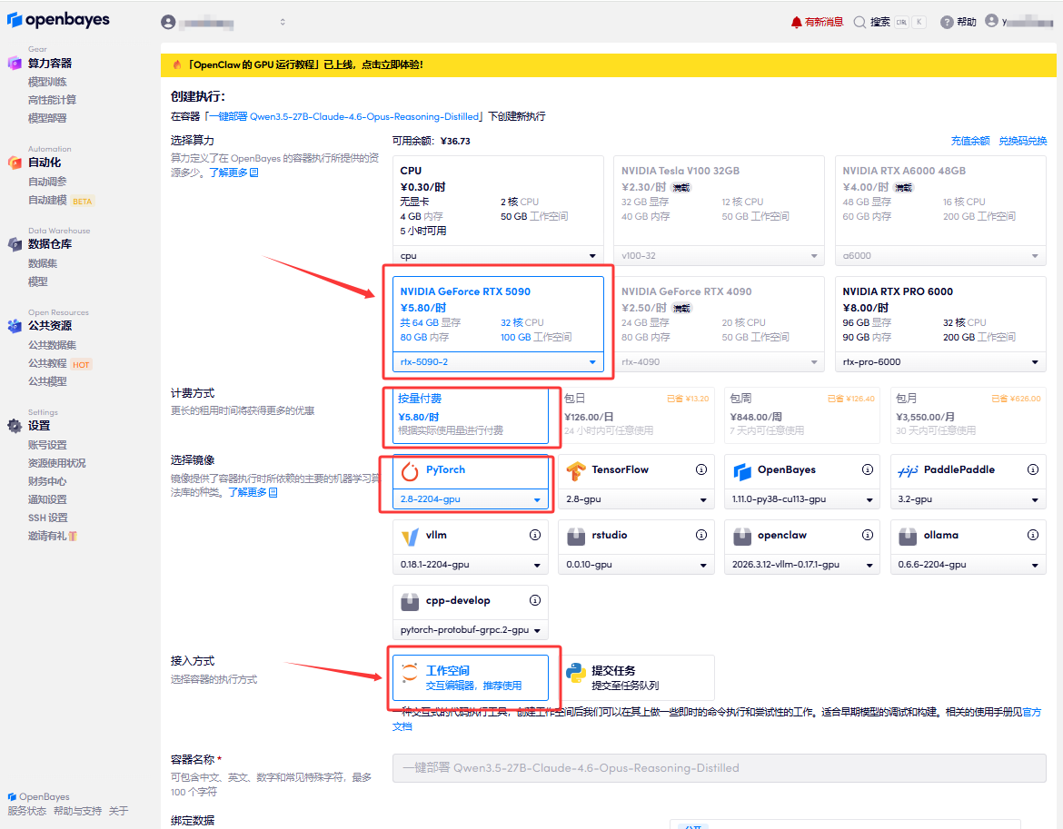Click 服务状态 footer link
Screen dimensions: 1063x829
coord(27,812)
